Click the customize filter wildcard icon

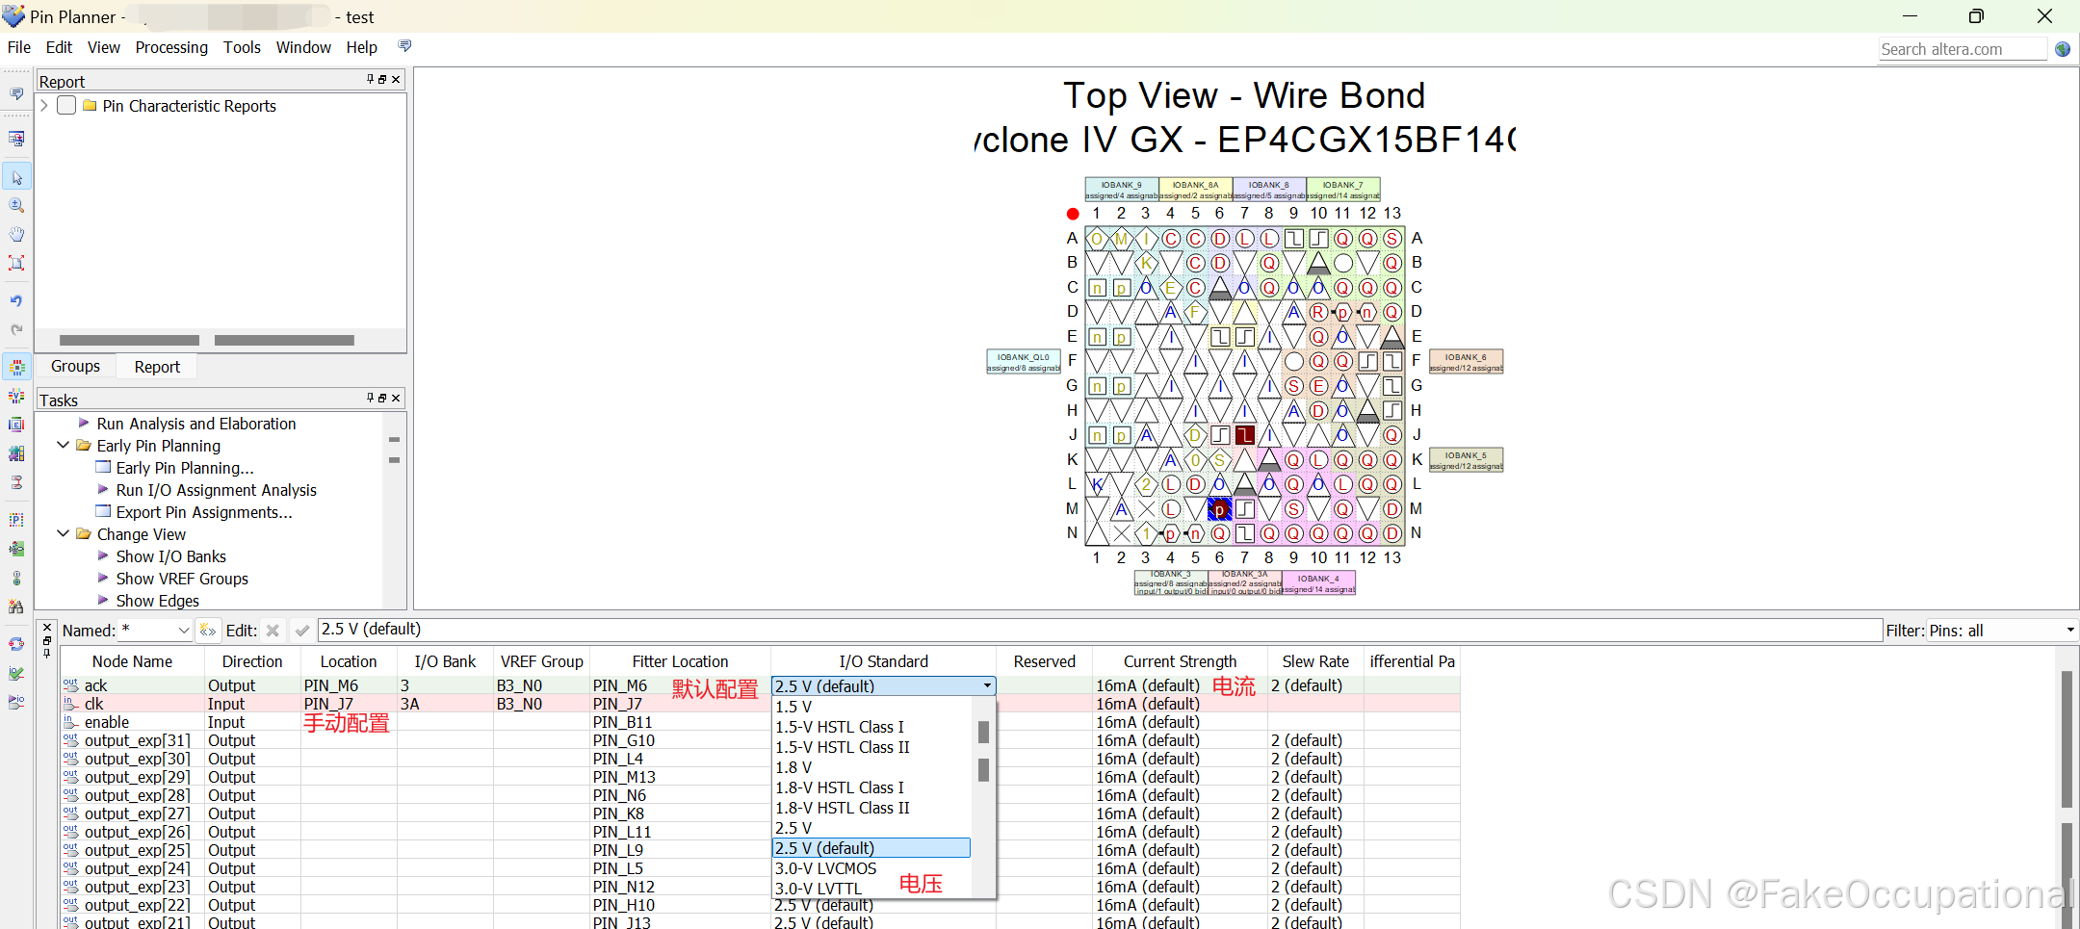click(208, 631)
